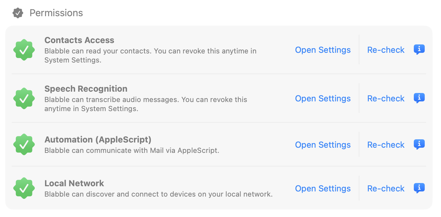The width and height of the screenshot is (441, 217).
Task: Select the Permissions heading text
Action: (56, 13)
